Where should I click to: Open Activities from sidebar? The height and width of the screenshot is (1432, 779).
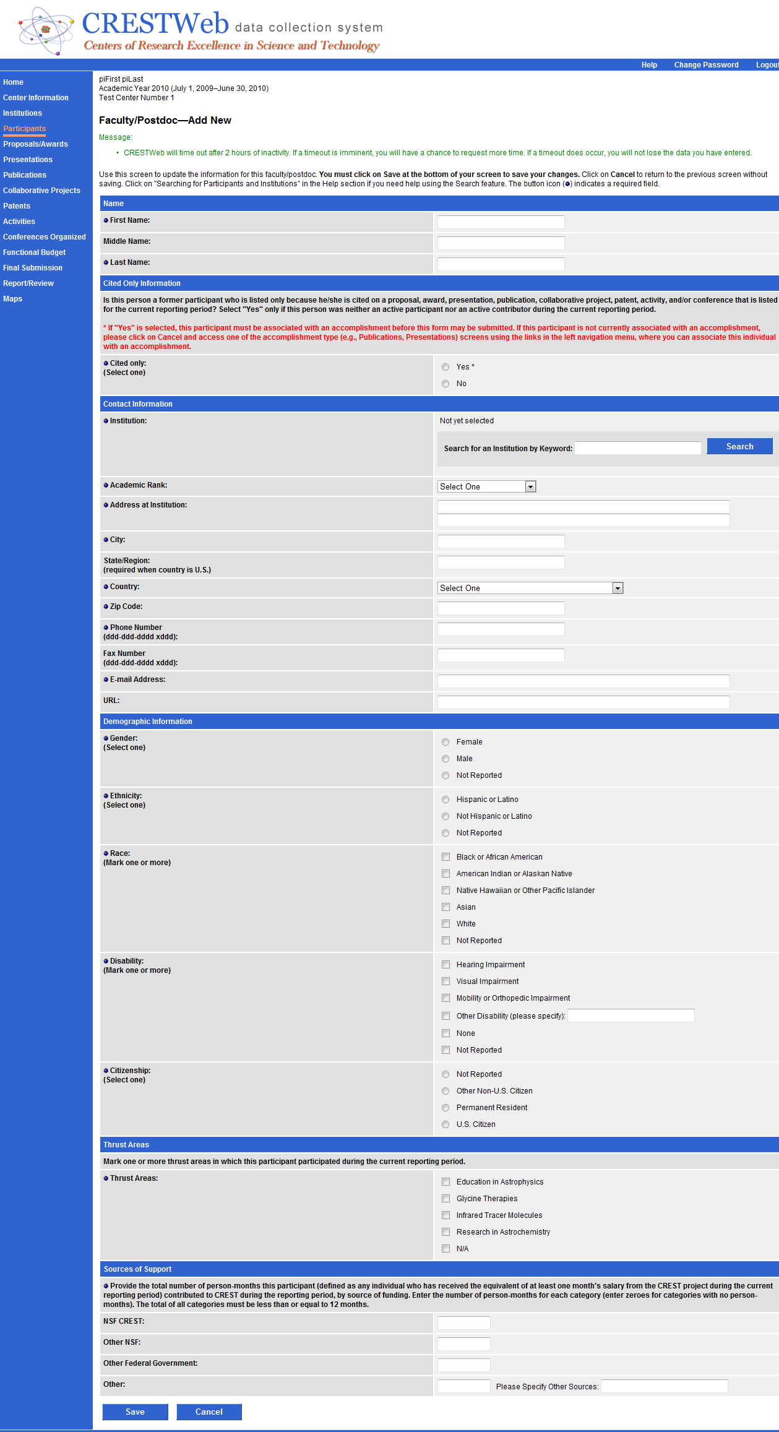tap(19, 222)
